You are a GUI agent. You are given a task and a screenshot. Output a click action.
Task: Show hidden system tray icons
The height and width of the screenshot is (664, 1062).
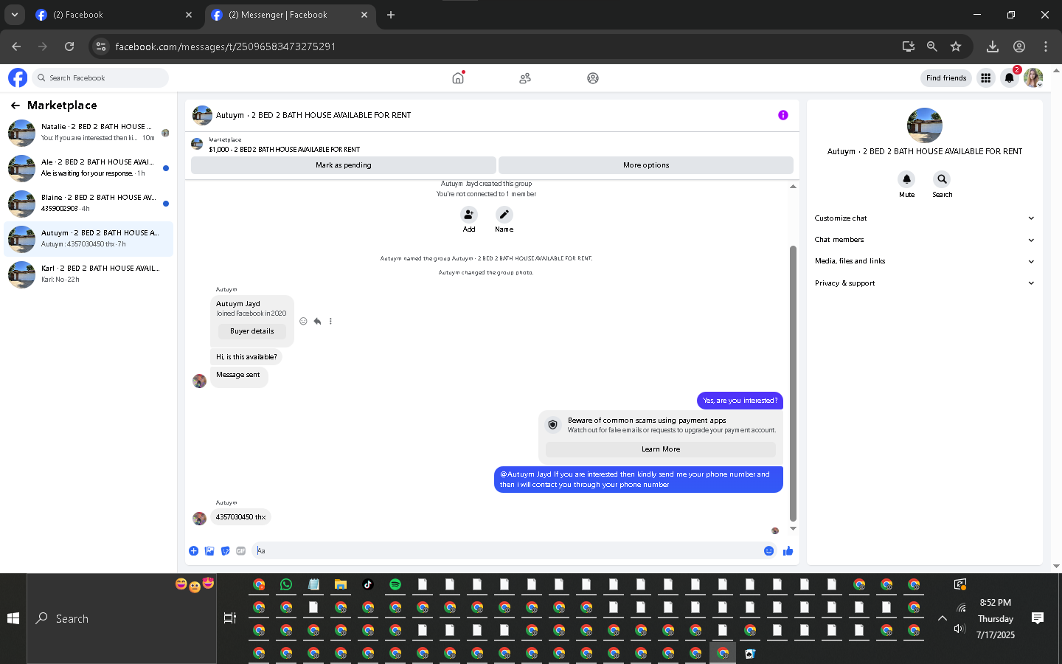tap(943, 618)
